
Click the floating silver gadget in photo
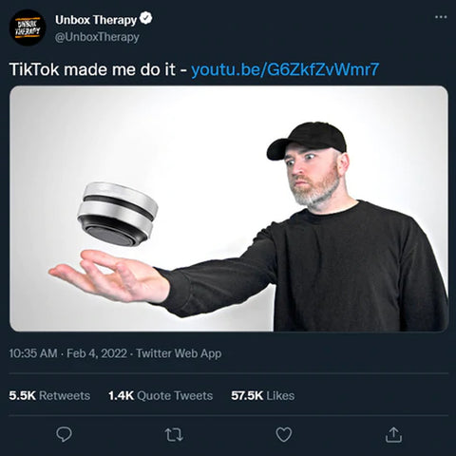118,214
